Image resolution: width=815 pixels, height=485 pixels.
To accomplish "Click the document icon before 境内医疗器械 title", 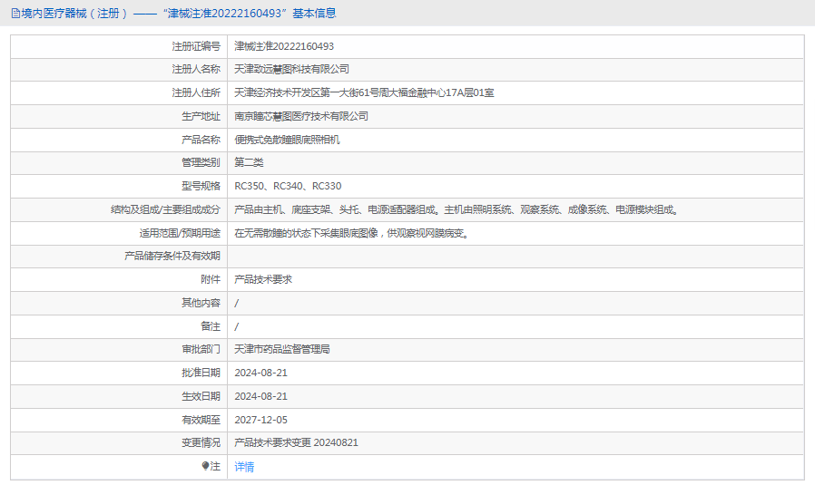I will click(15, 14).
